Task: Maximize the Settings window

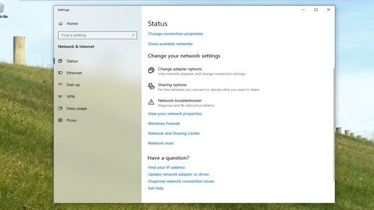Action: click(316, 10)
